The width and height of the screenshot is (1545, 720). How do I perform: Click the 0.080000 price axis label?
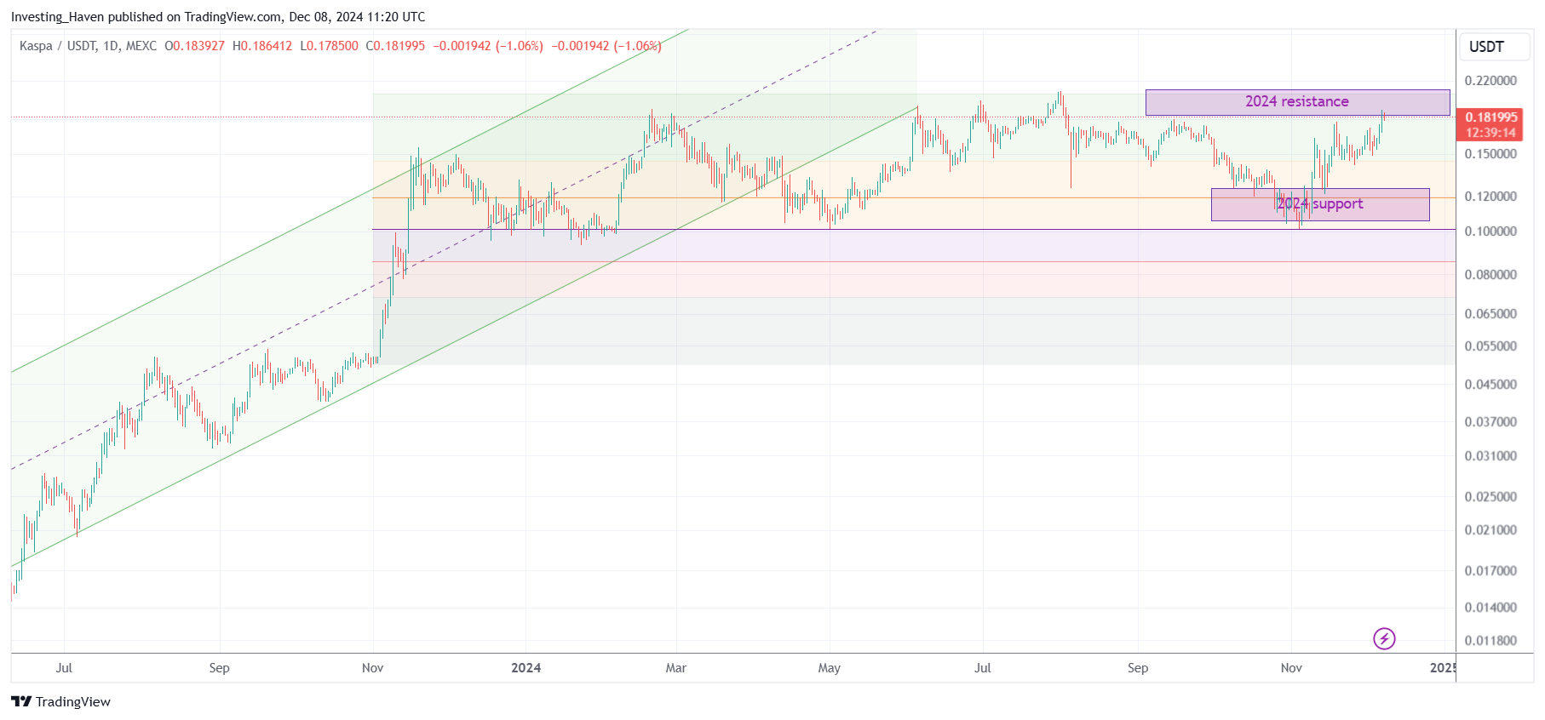1490,275
